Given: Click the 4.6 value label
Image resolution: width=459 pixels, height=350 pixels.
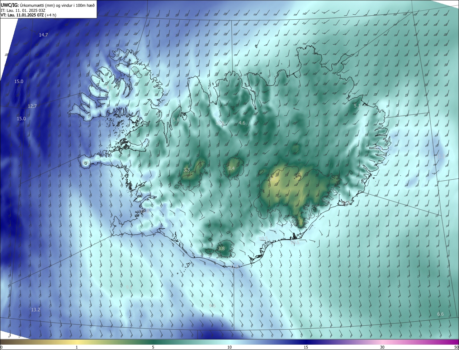Looking at the screenshot, I should point(242,123).
